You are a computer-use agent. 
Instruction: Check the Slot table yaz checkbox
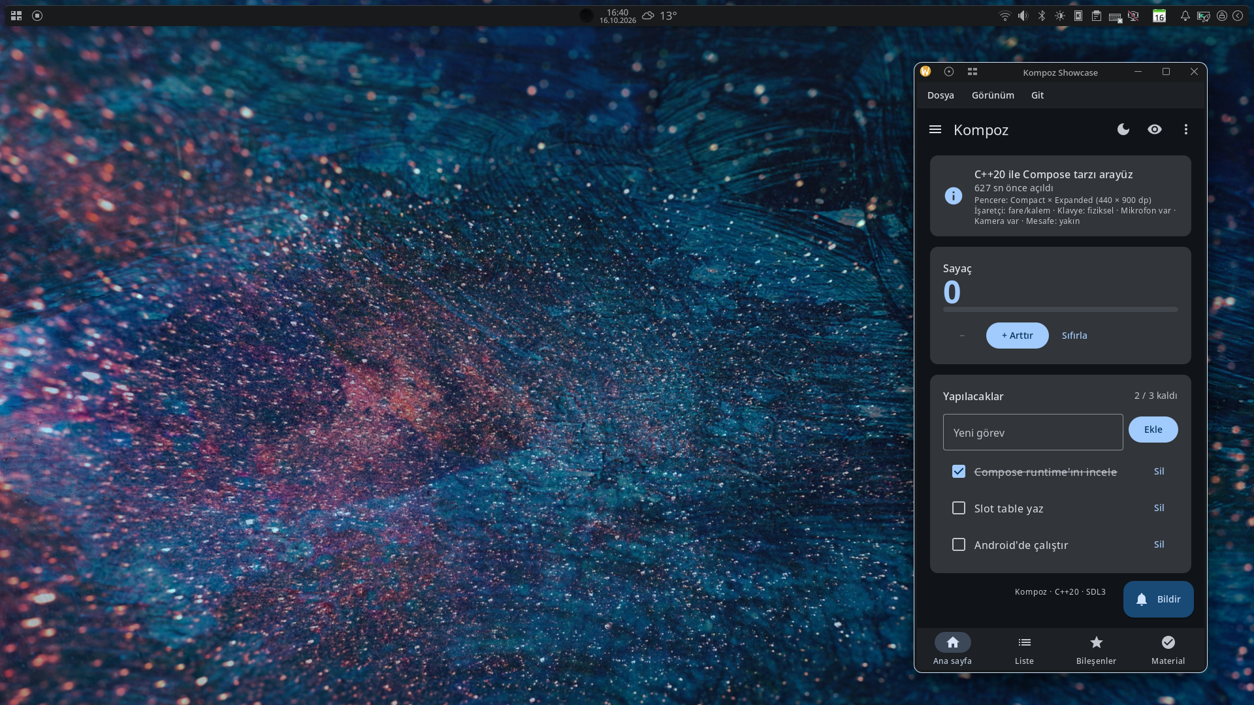click(x=959, y=508)
